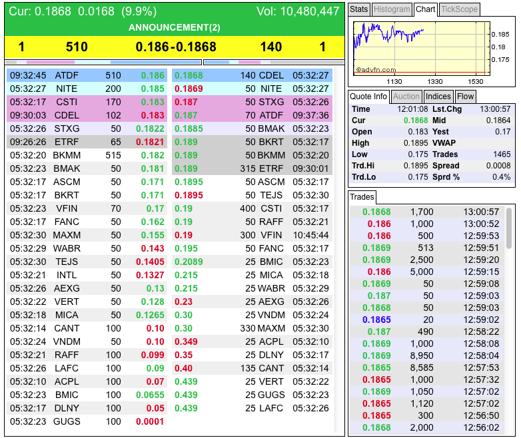Viewport: 521px width, 438px height.
Task: Select the 13:00:57 trade of 1,700
Action: 430,212
